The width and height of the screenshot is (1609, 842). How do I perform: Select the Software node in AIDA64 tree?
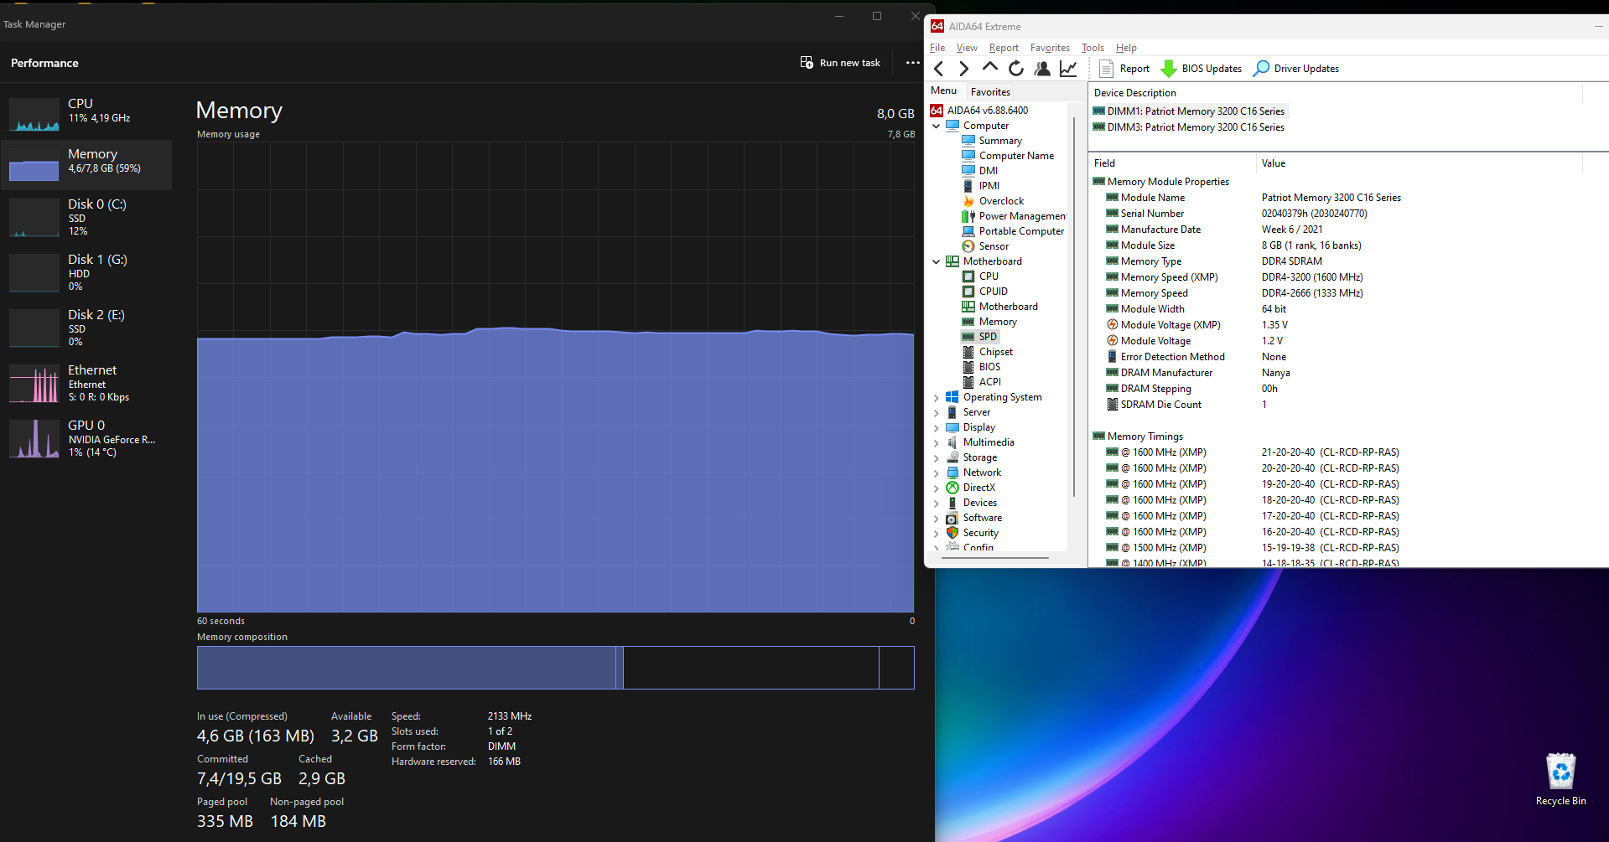coord(973,518)
